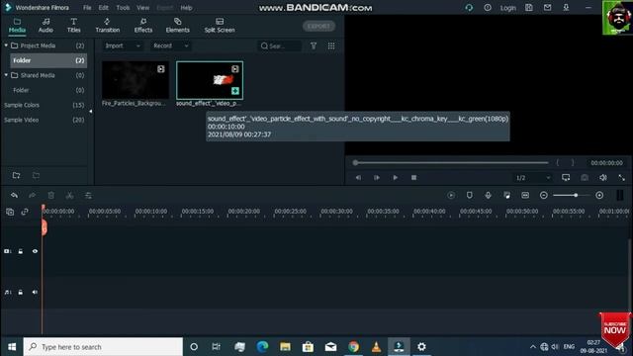The width and height of the screenshot is (633, 356).
Task: Click the play frame-forward button
Action: click(x=377, y=178)
